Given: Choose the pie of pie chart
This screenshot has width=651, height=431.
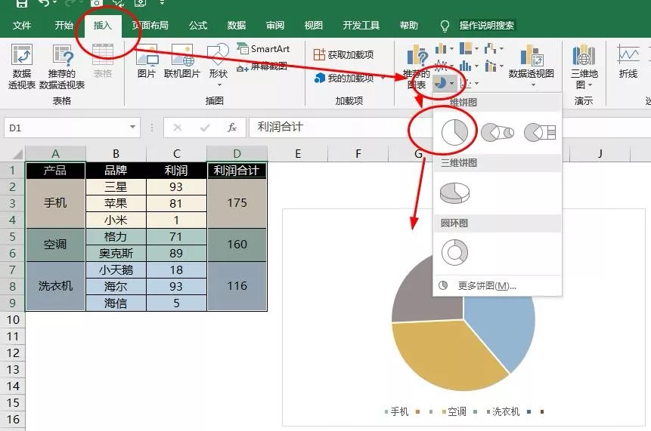Looking at the screenshot, I should click(x=498, y=133).
